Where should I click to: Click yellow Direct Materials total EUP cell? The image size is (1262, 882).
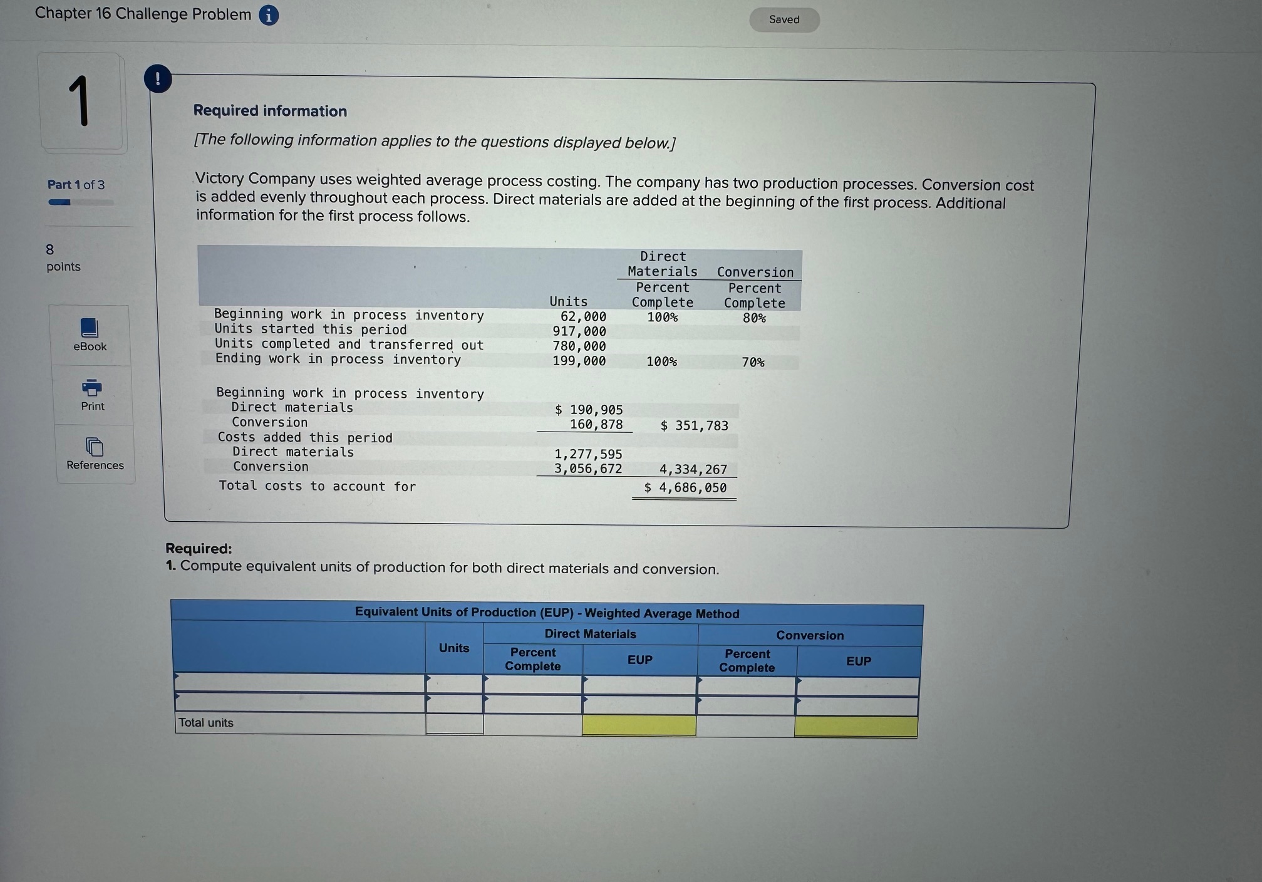click(x=639, y=725)
